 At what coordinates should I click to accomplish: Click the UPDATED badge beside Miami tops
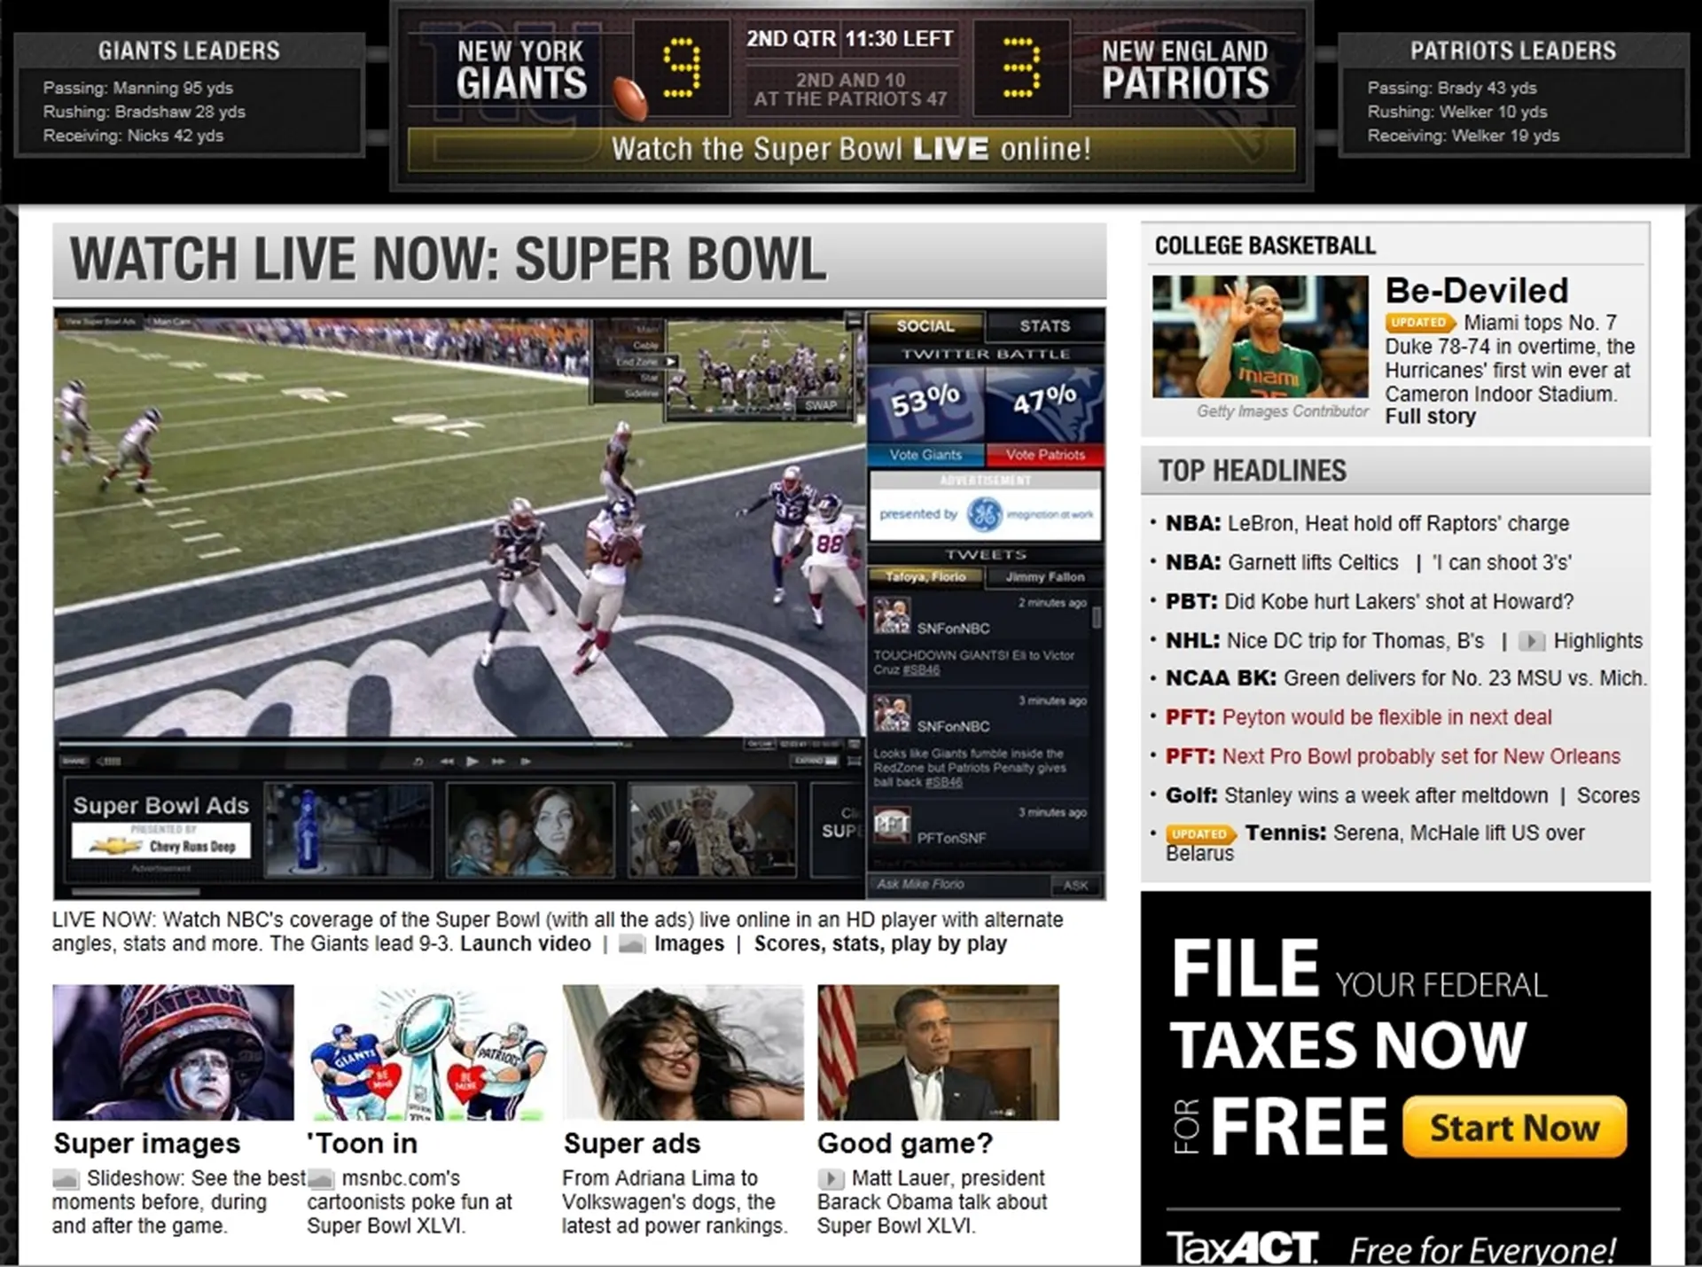(1421, 323)
